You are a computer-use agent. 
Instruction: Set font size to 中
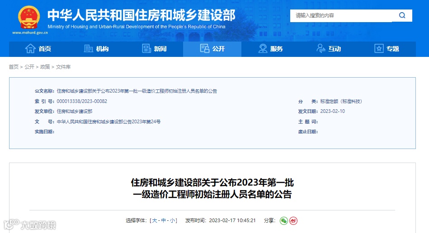pos(163,220)
